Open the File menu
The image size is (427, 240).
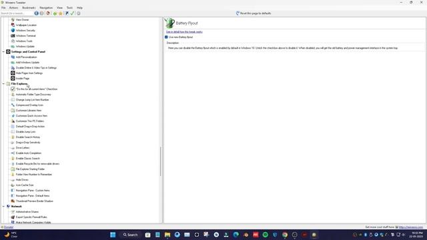click(x=3, y=8)
